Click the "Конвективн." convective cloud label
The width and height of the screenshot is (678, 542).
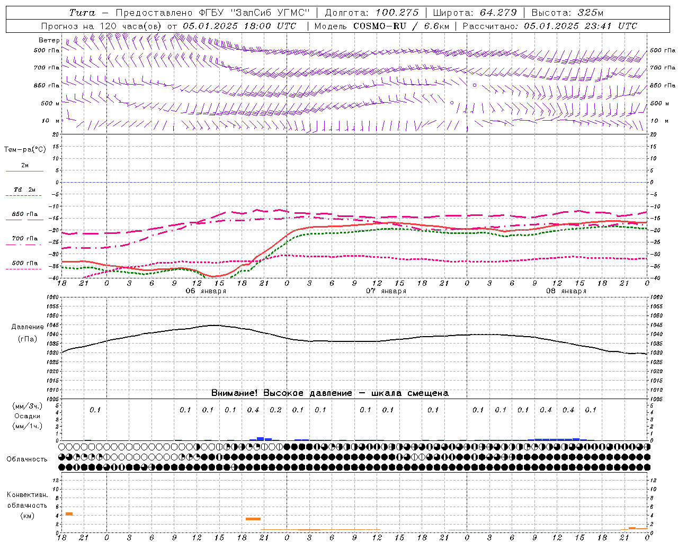(27, 495)
